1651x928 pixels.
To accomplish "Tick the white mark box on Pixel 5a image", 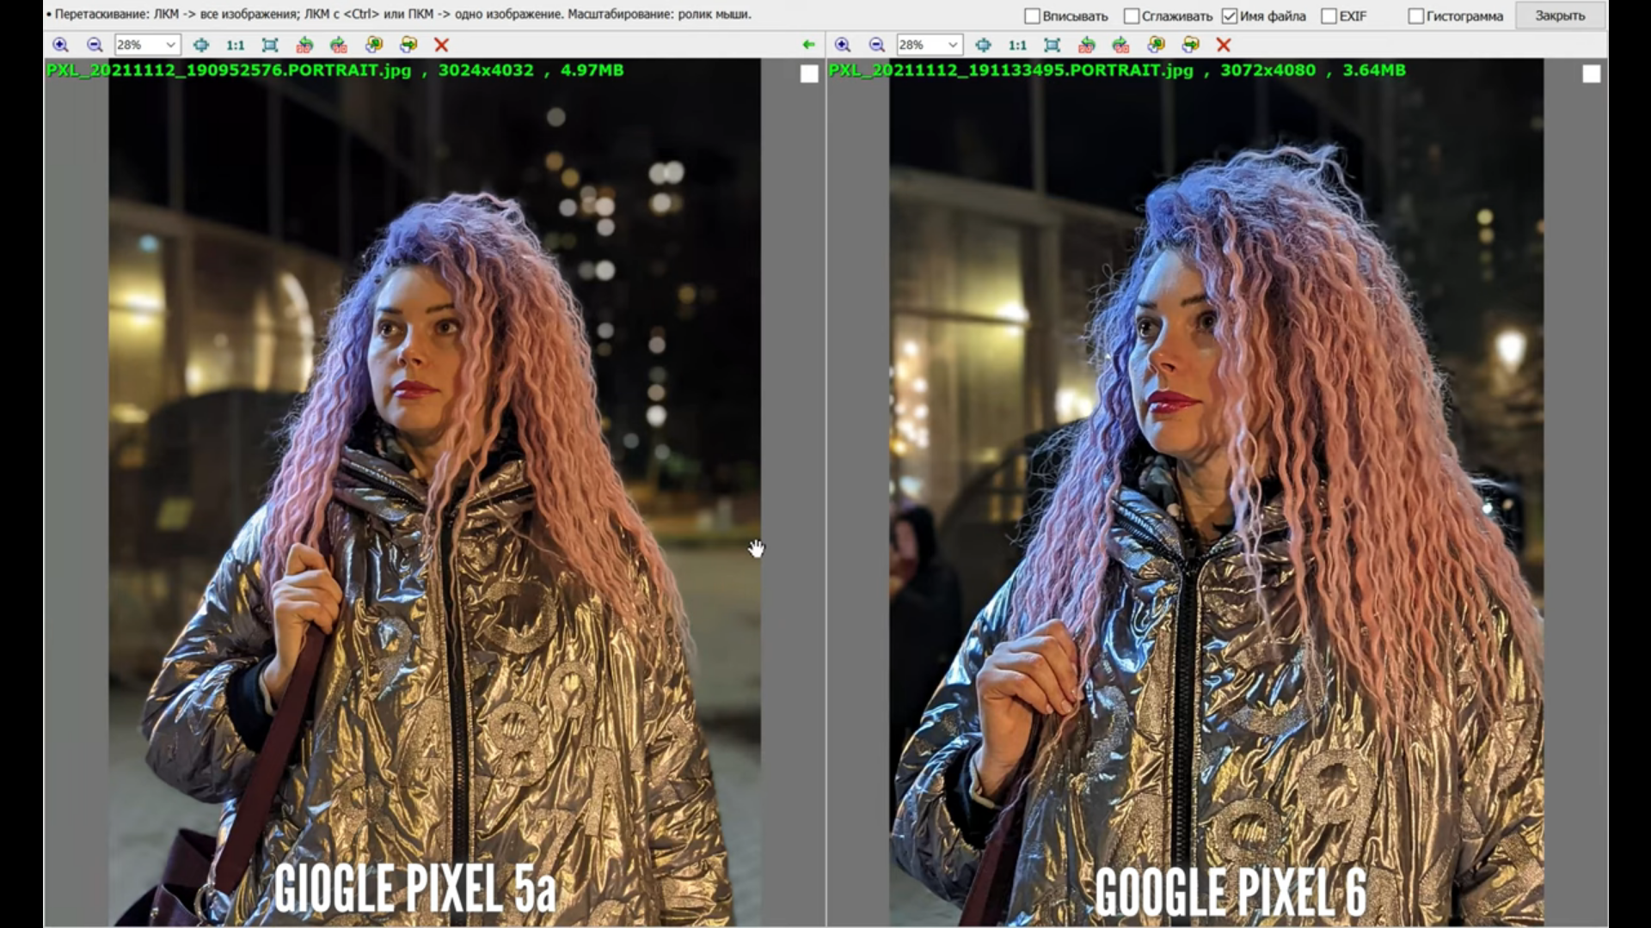I will click(x=808, y=75).
